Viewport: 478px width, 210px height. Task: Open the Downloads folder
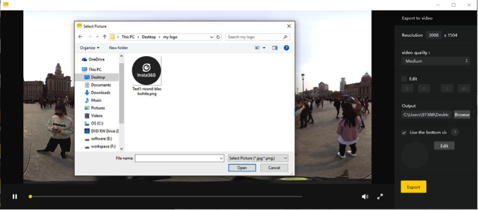coord(97,93)
